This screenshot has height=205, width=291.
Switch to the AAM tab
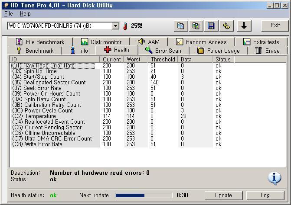(x=149, y=42)
